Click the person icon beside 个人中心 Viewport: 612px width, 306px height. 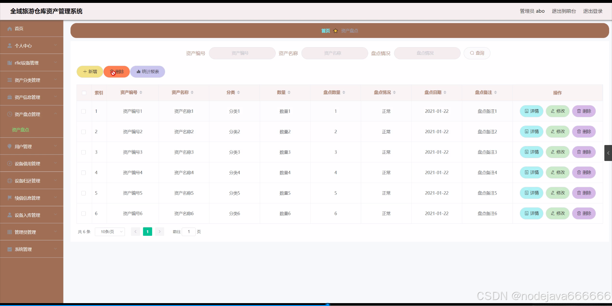(10, 46)
